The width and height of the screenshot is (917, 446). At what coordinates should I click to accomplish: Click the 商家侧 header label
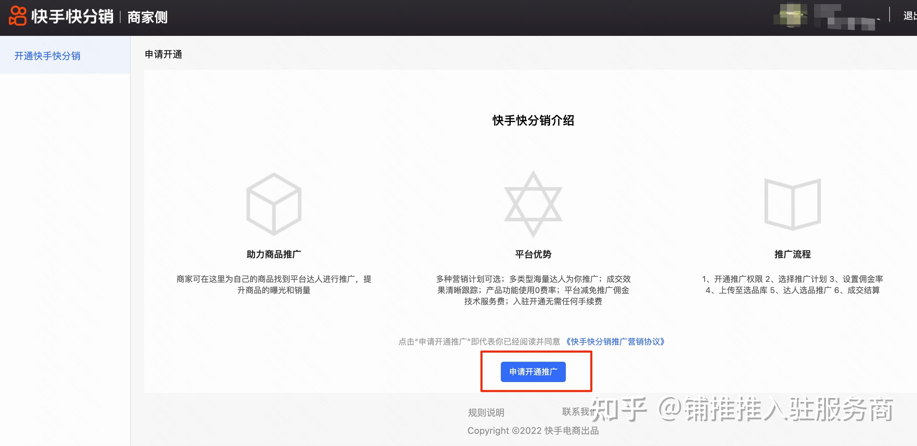[147, 17]
